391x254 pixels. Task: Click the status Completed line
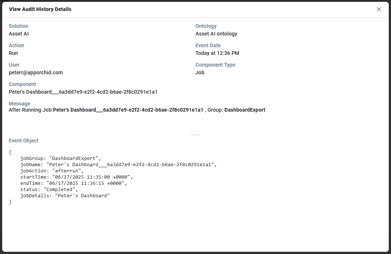pyautogui.click(x=49, y=190)
